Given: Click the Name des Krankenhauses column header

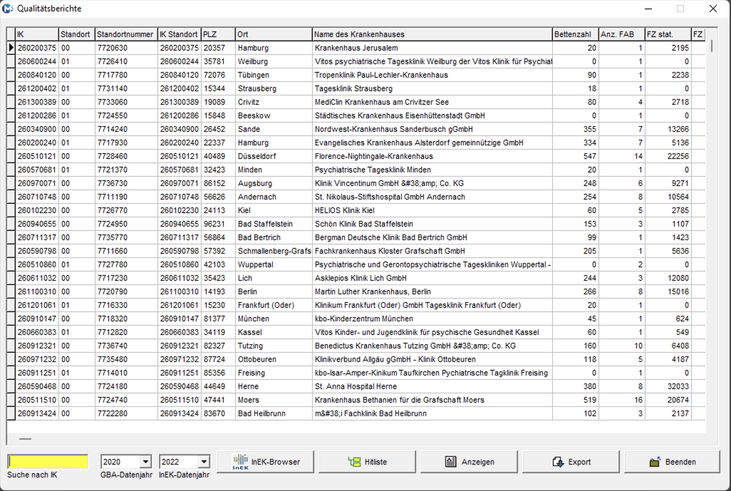Looking at the screenshot, I should coord(432,34).
